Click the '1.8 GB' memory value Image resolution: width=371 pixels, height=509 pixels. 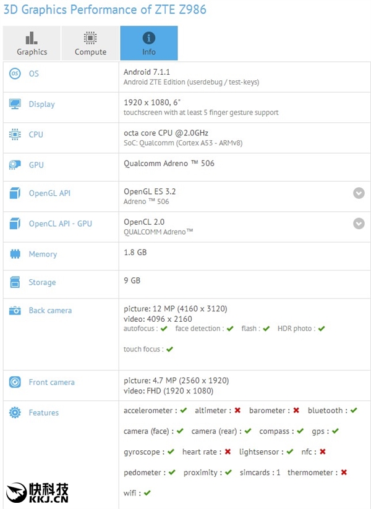[135, 252]
